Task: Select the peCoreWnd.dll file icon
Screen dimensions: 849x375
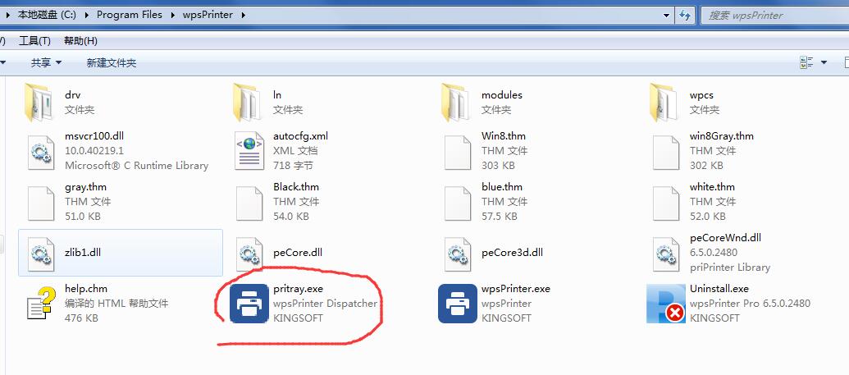Action: 665,253
